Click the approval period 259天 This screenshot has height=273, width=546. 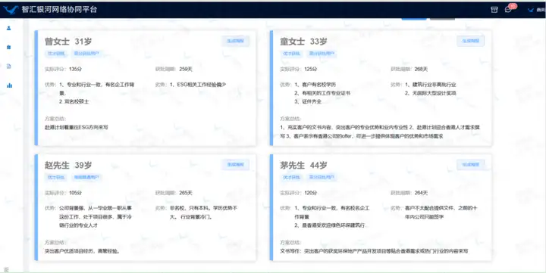pyautogui.click(x=186, y=69)
